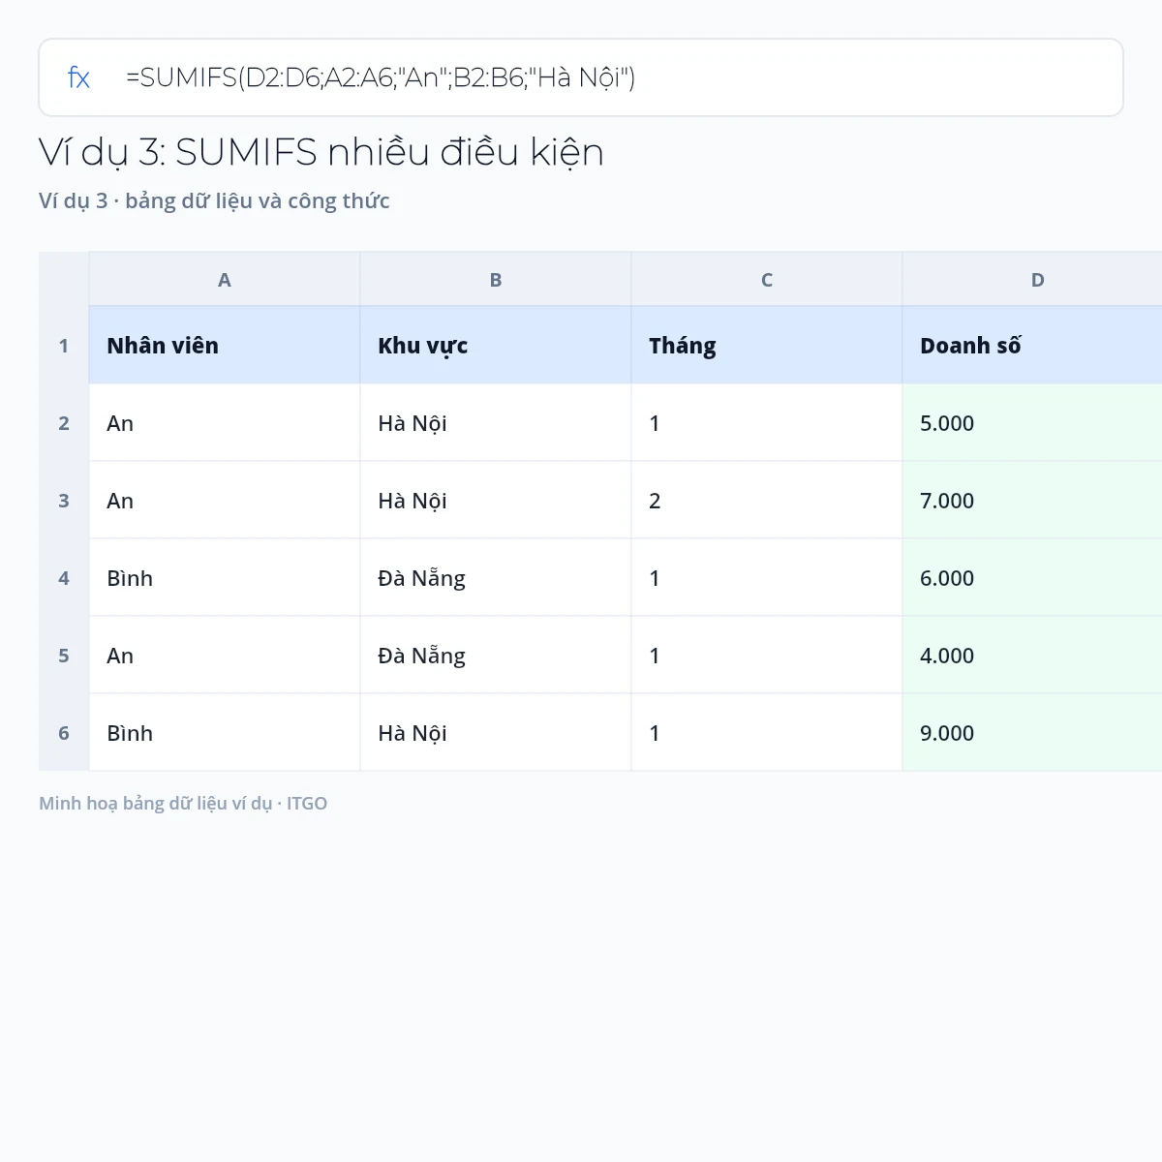Viewport: 1162px width, 1162px height.
Task: Select cell A5 containing 'An'
Action: pos(225,656)
